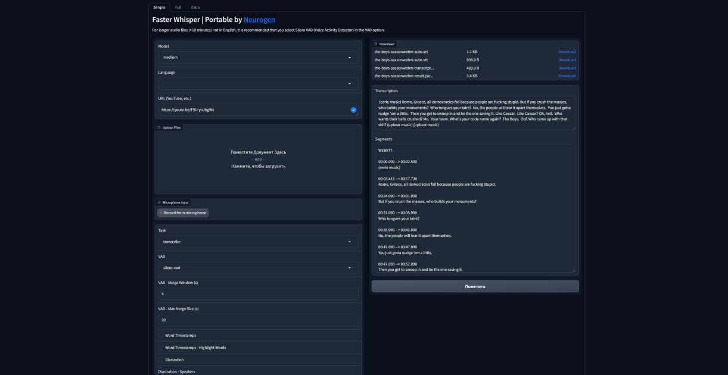Click the Upload Files file icon
728x375 pixels.
(x=159, y=127)
